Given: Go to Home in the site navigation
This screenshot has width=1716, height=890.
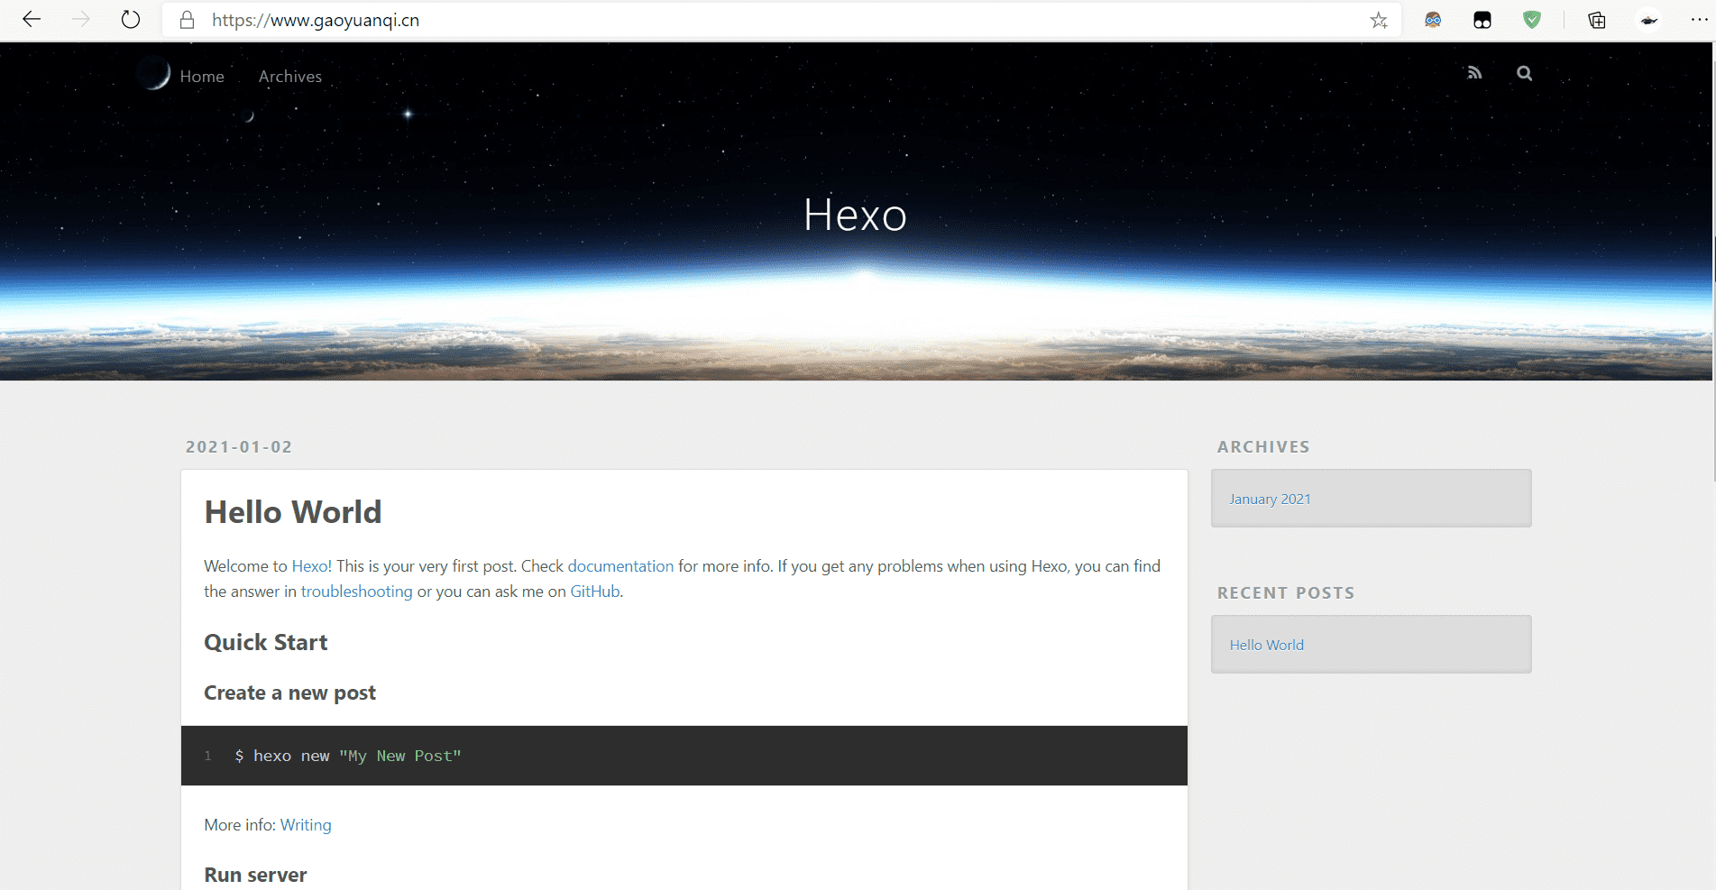Looking at the screenshot, I should tap(202, 77).
